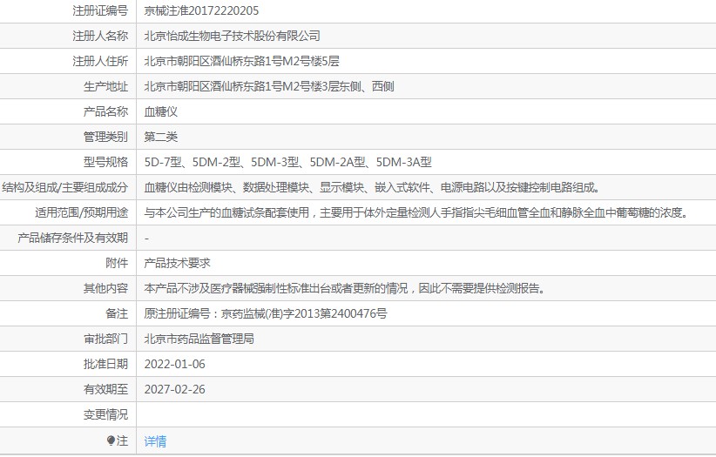Click the 型号规格 label
The image size is (716, 457).
[x=105, y=162]
